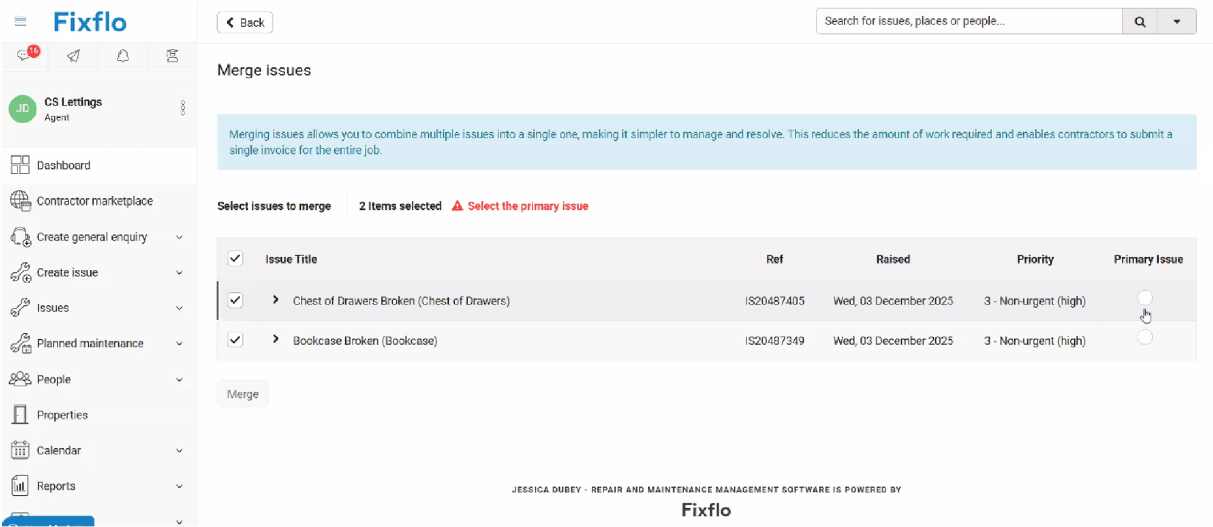The width and height of the screenshot is (1213, 527).
Task: Uncheck the Chest of Drawers Broken checkbox
Action: [235, 300]
